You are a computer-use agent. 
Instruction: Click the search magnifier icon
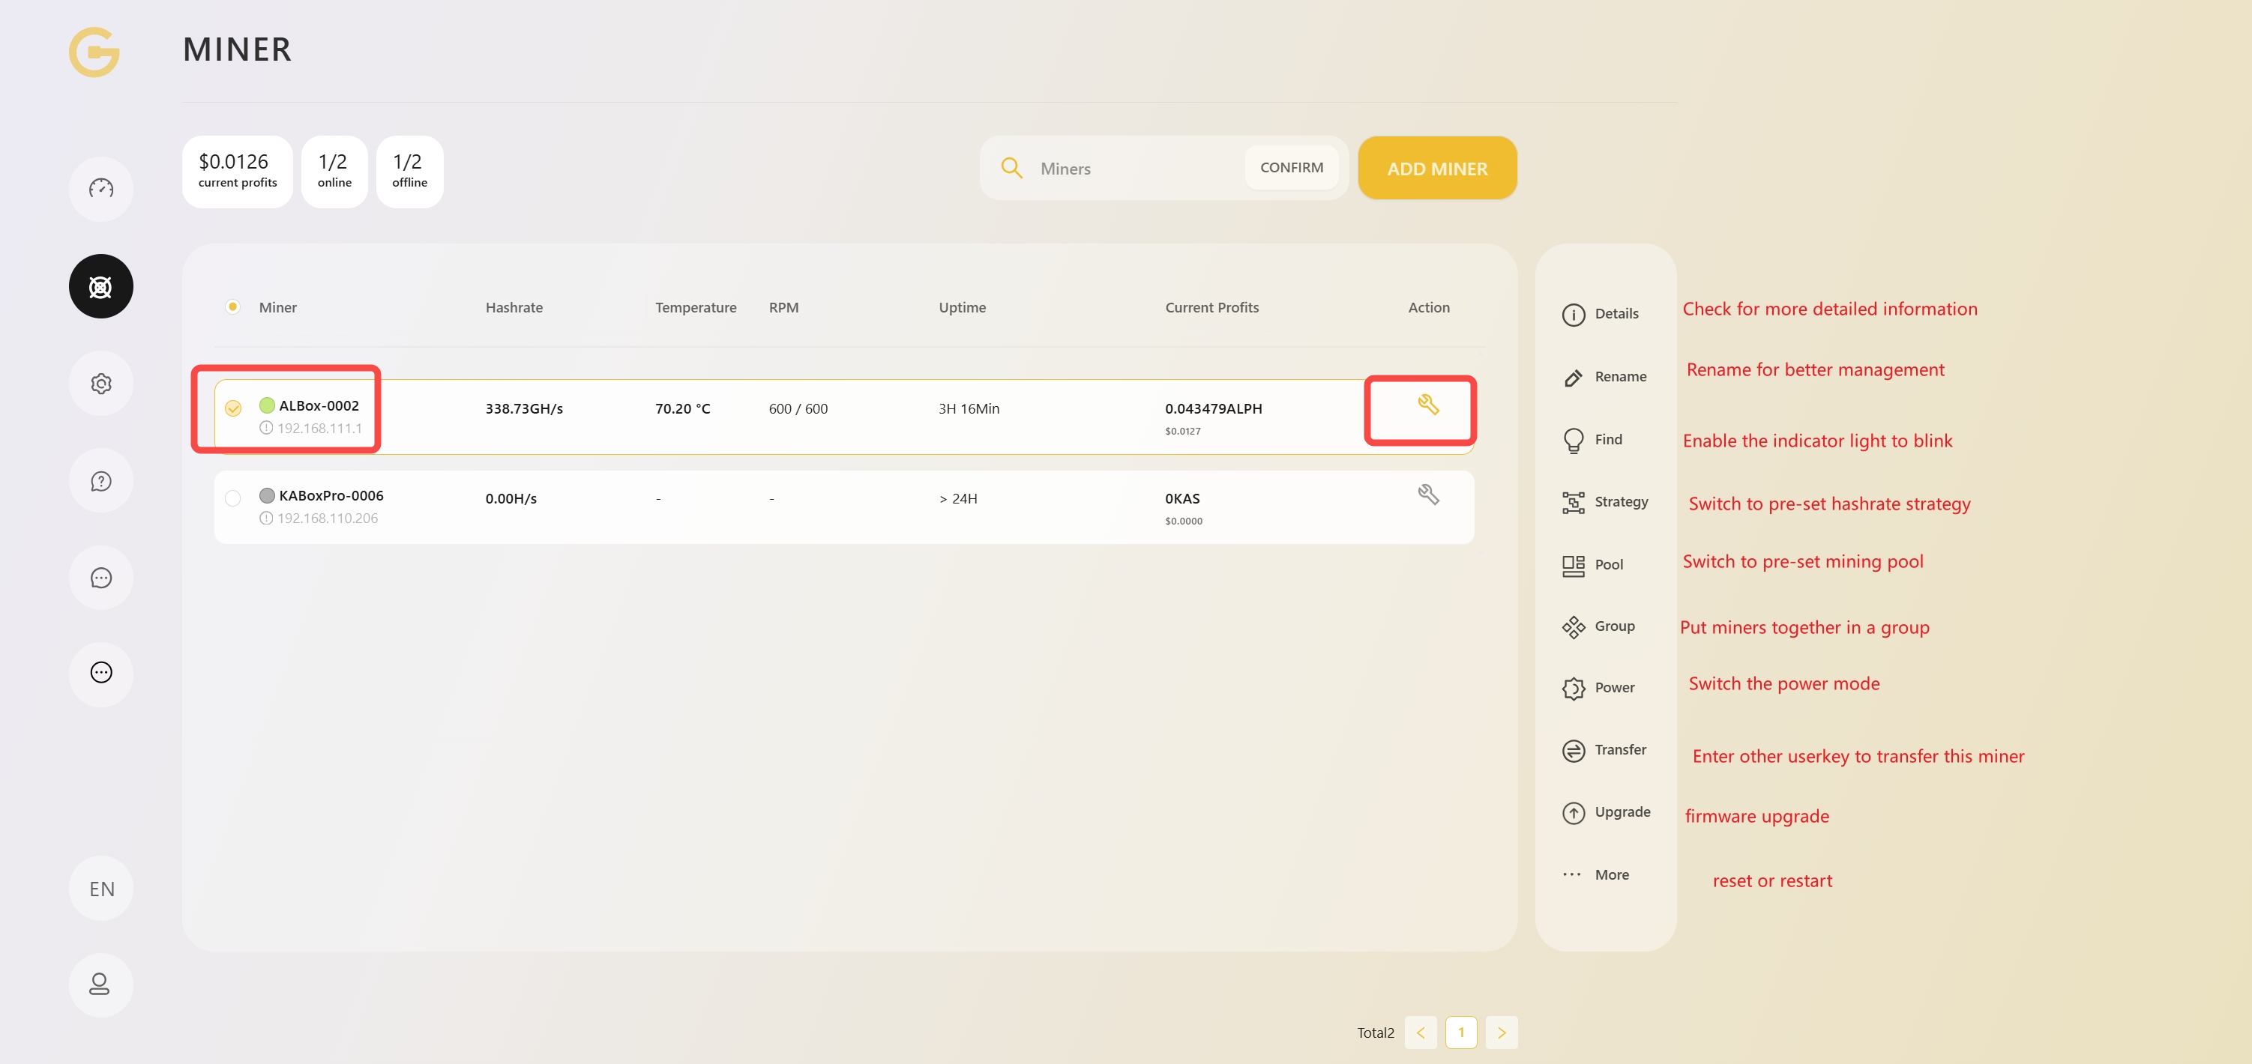pos(1011,168)
